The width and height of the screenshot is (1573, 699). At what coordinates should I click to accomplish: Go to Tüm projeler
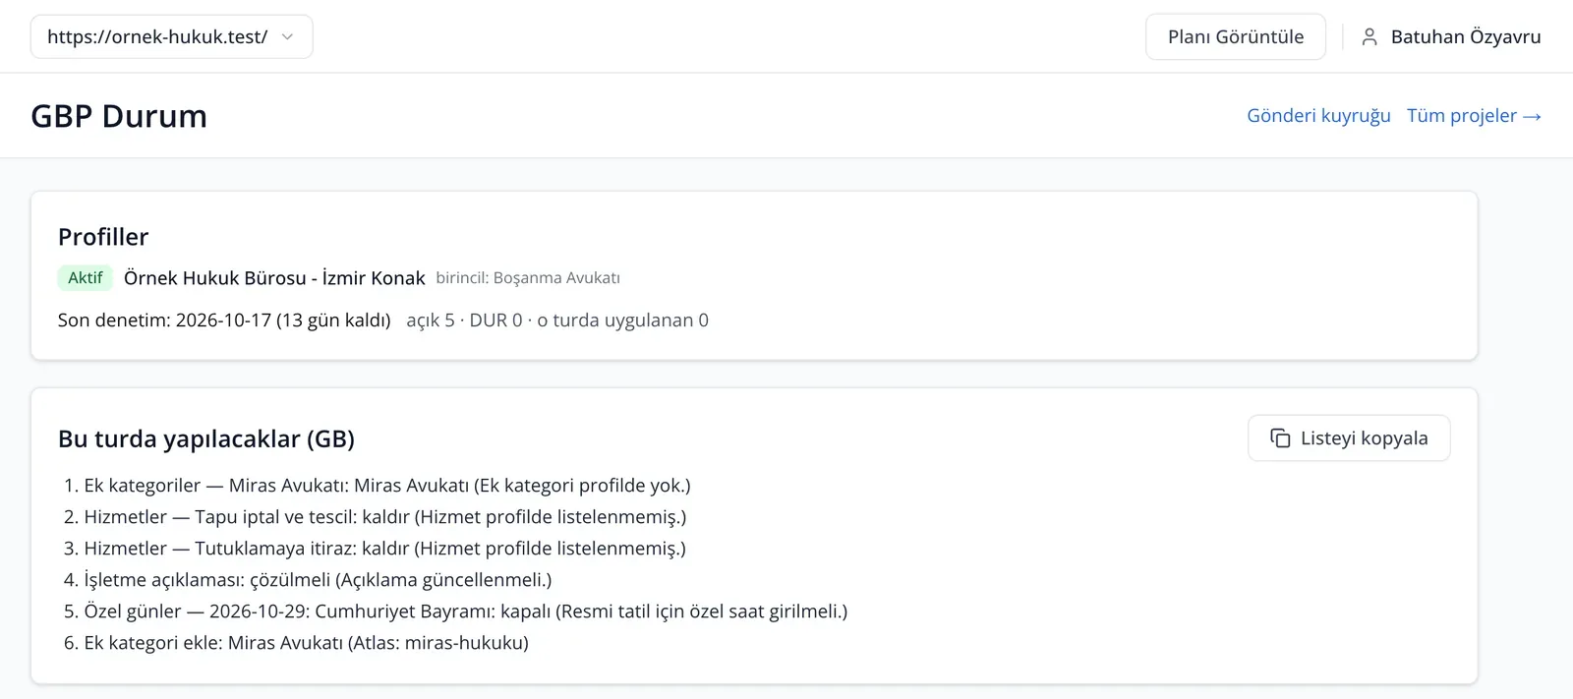1474,115
